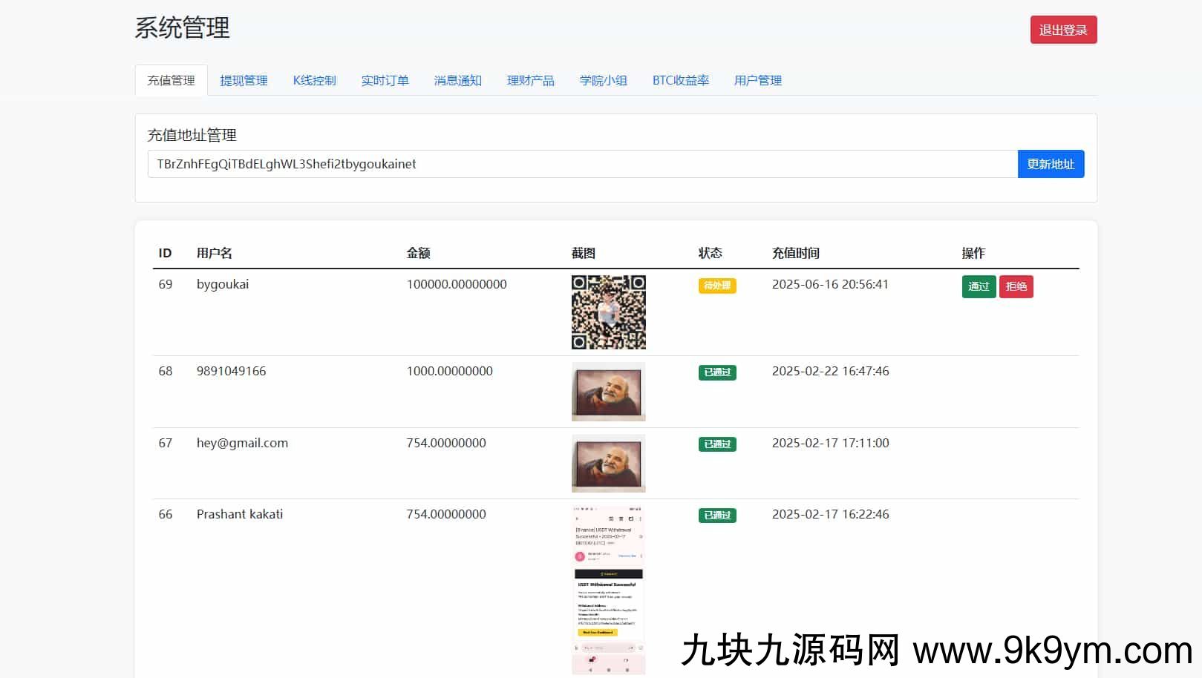
Task: Switch to the 学院小组 tab
Action: pos(603,80)
